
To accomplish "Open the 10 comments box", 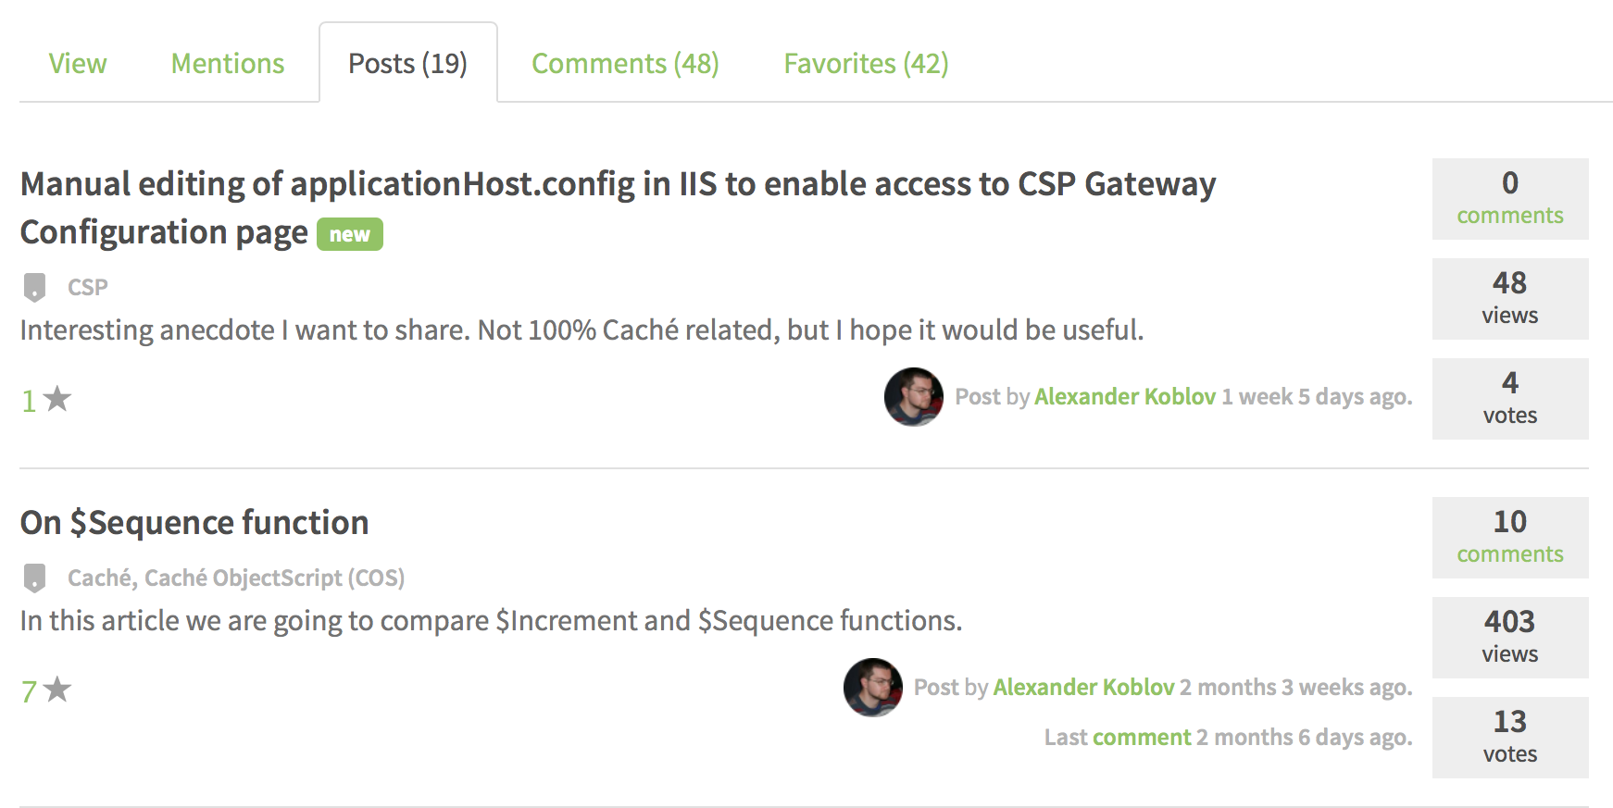I will point(1510,538).
